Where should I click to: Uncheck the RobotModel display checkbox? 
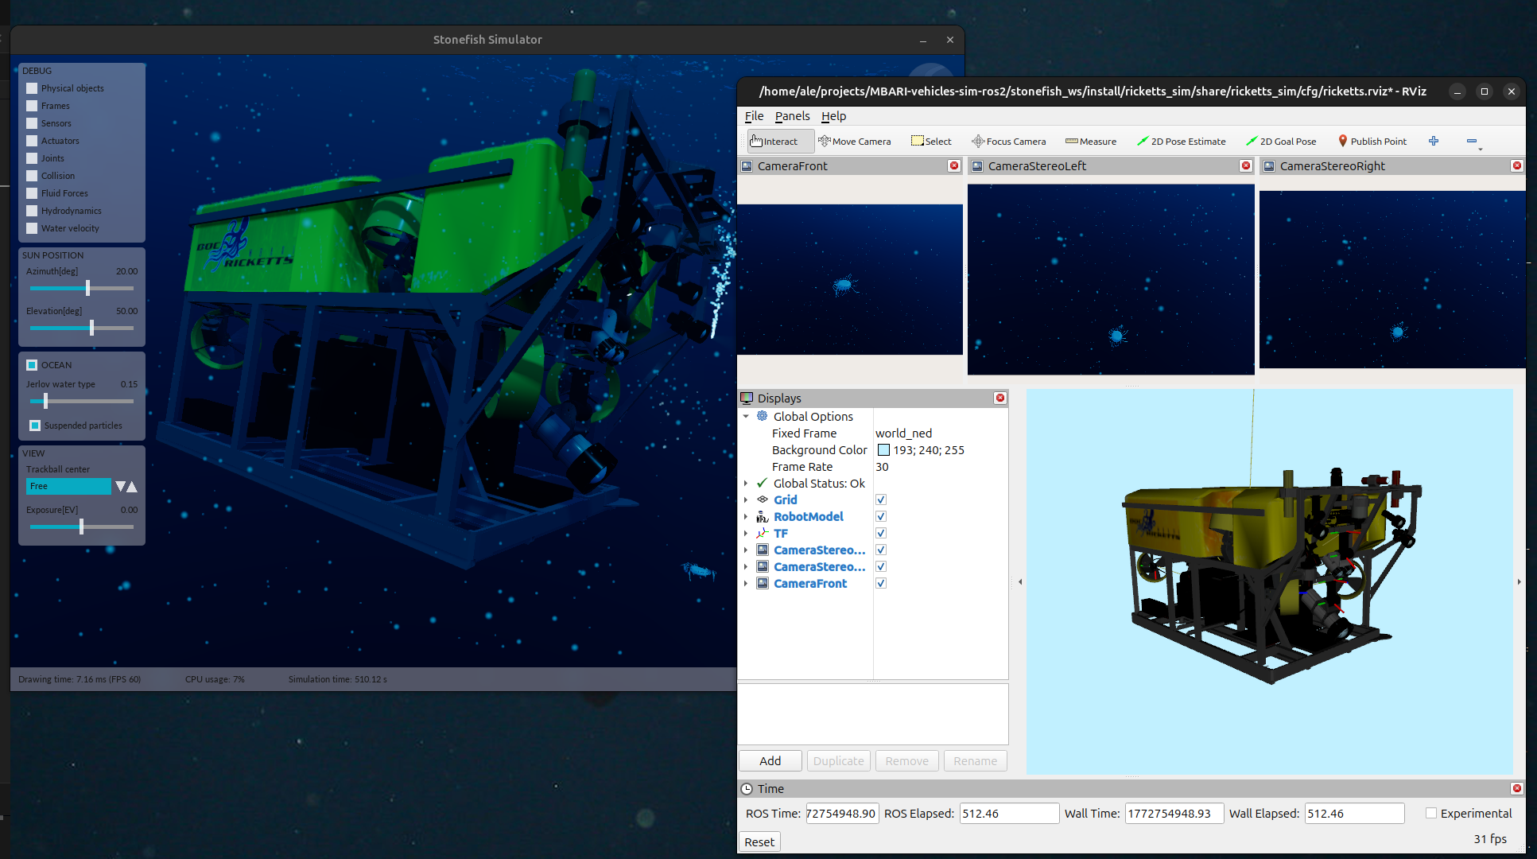tap(881, 517)
